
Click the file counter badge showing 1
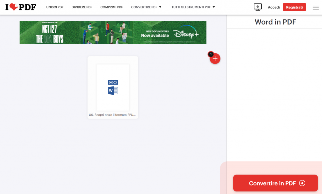click(211, 54)
